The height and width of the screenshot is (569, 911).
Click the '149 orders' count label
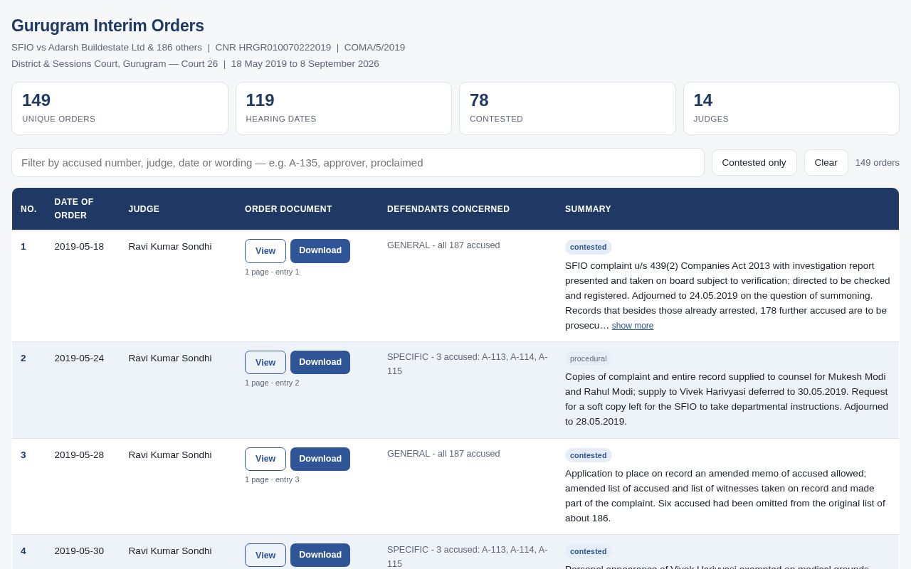[x=878, y=162]
